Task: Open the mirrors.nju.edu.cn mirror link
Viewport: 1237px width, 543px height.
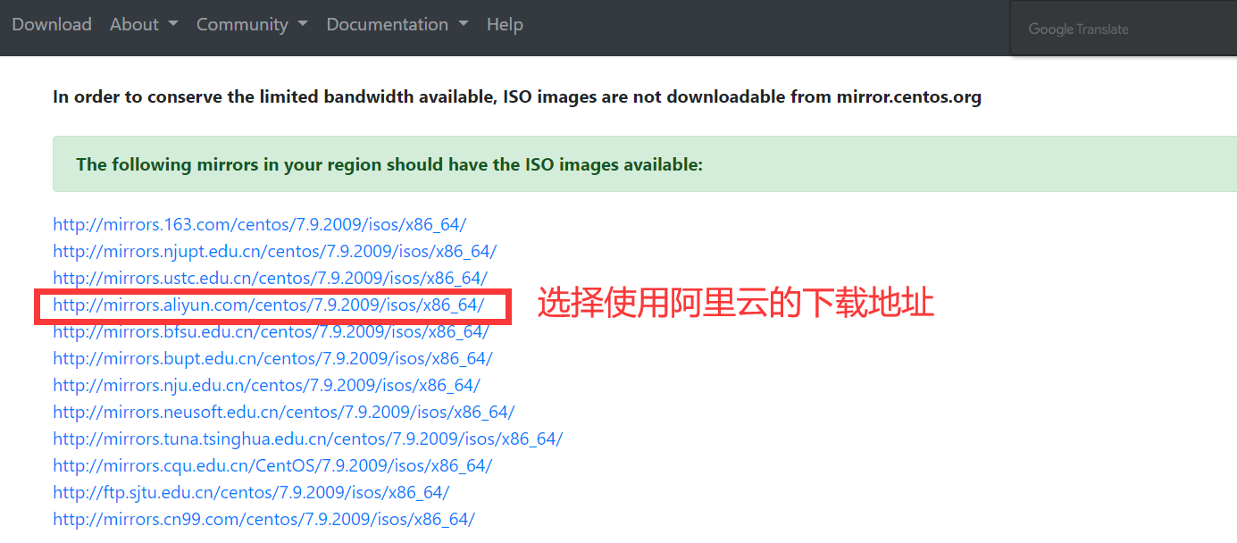Action: pyautogui.click(x=266, y=386)
